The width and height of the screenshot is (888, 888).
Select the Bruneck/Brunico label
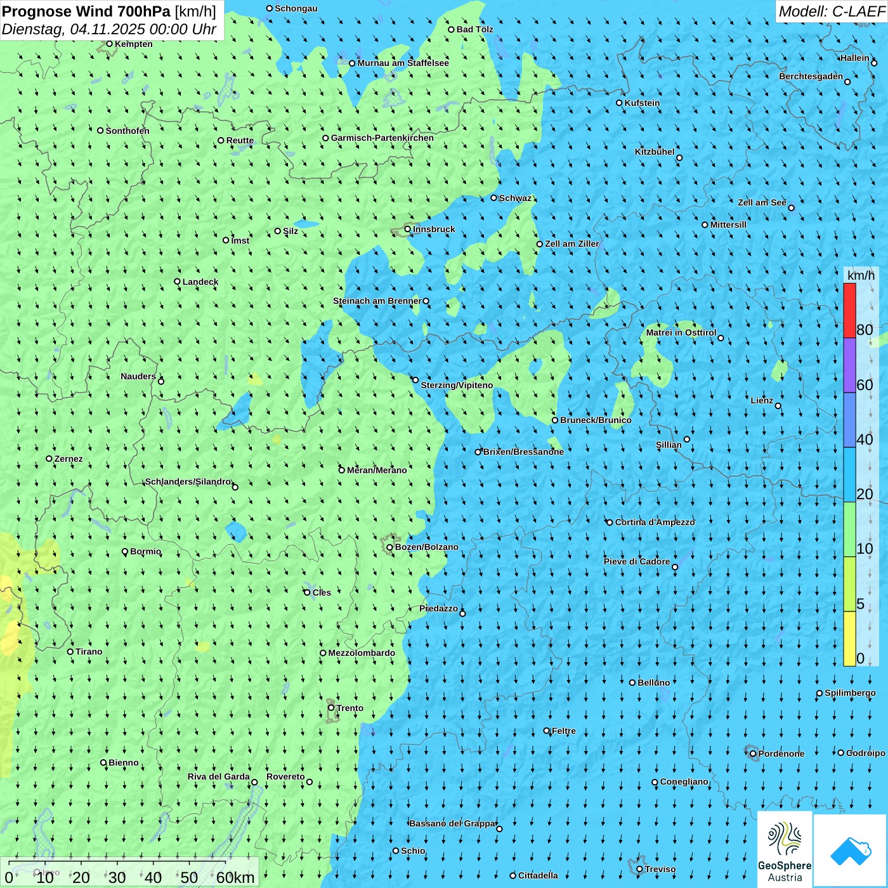coord(596,420)
